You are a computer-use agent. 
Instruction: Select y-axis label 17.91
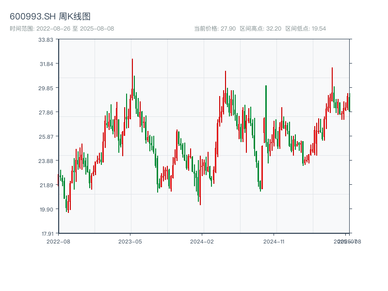pos(47,234)
